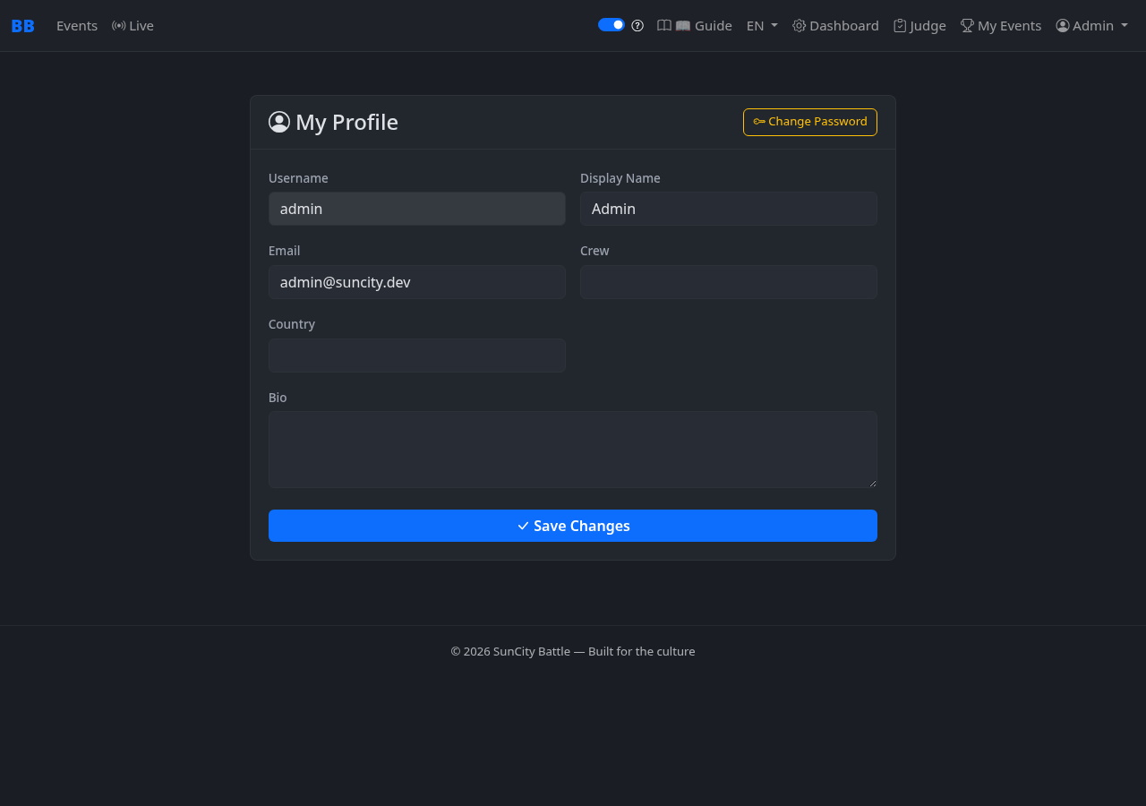
Task: Click the Save Changes button
Action: tap(573, 526)
